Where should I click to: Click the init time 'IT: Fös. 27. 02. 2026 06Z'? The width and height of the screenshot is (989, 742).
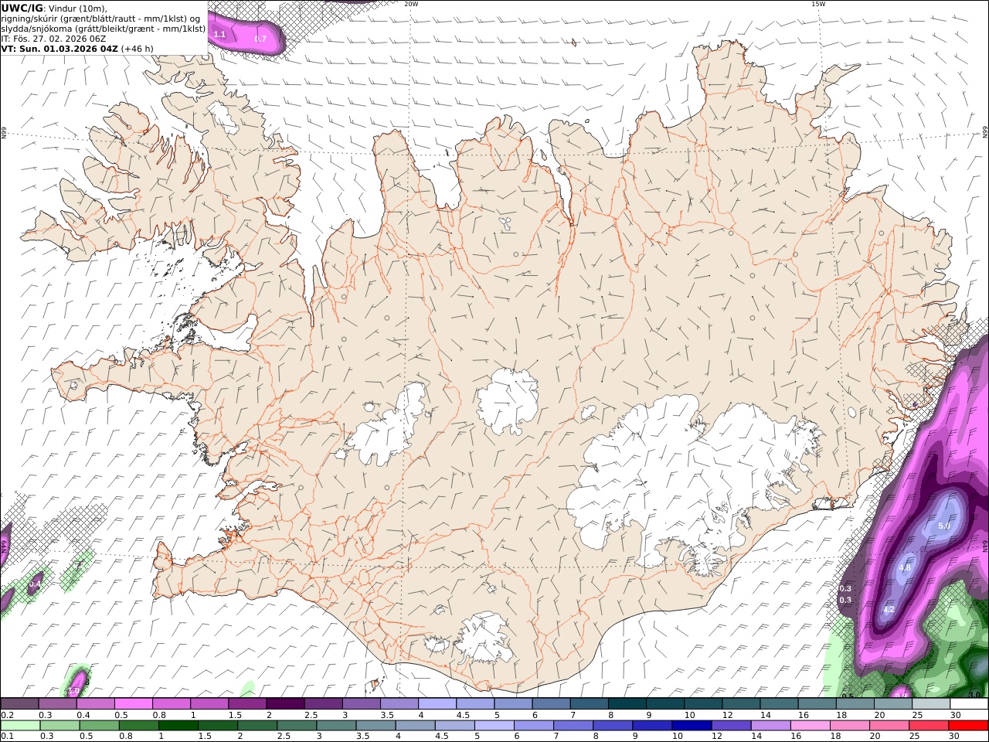53,39
